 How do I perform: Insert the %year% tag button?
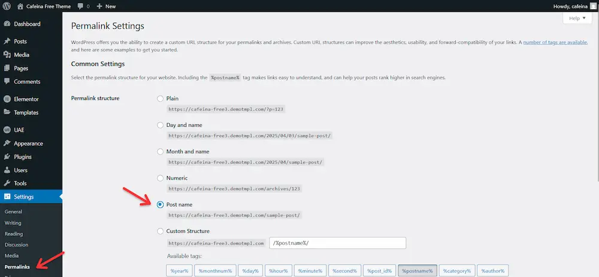tap(179, 271)
